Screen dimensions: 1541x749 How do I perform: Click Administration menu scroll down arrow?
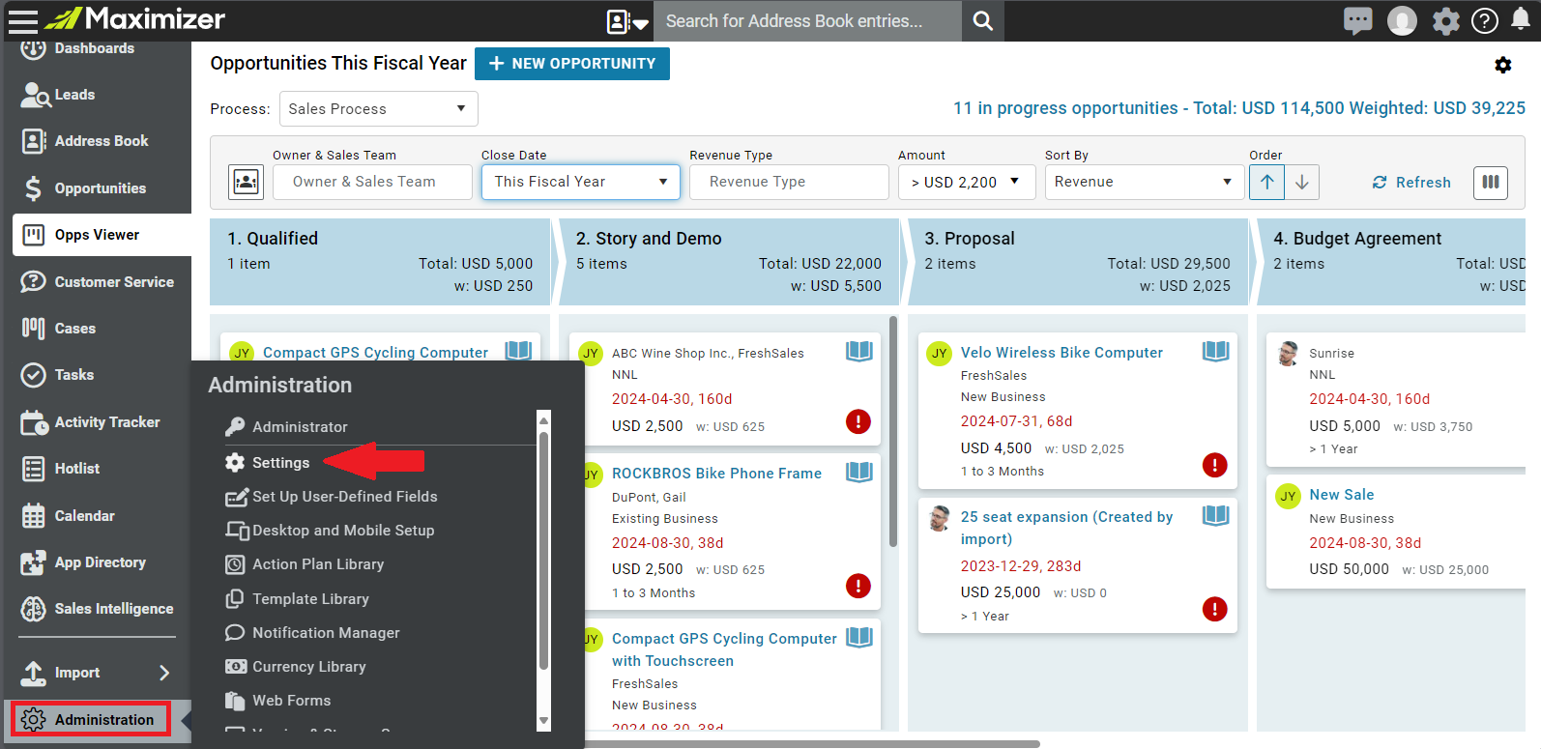pos(543,721)
